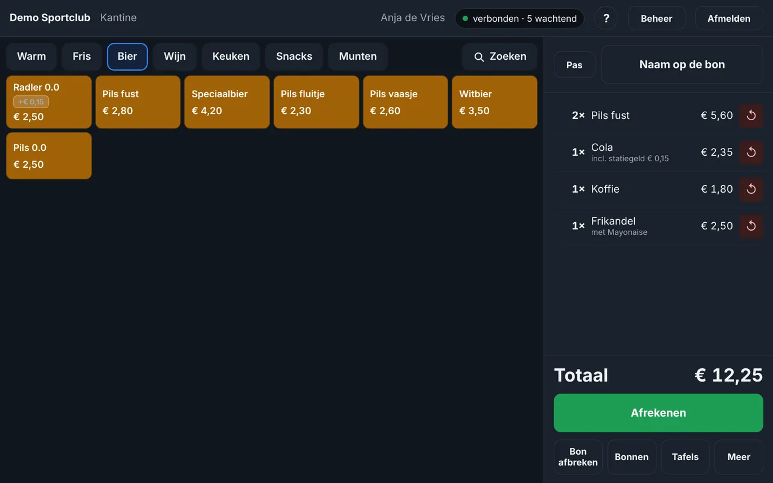Image resolution: width=773 pixels, height=483 pixels.
Task: Click the verbonden connection status indicator
Action: 519,18
